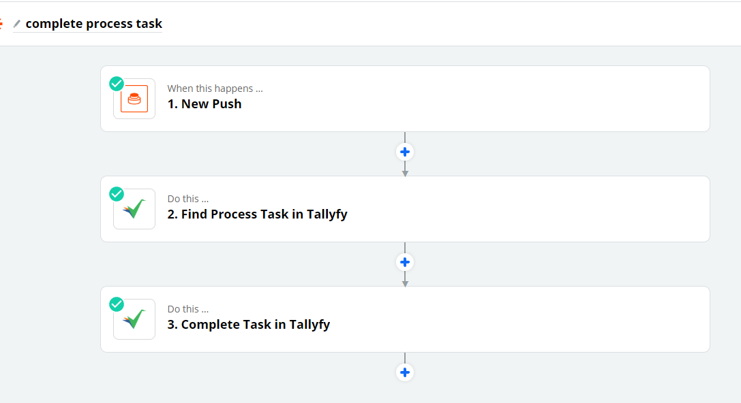
Task: Click the Tallyfy icon on step 3
Action: coord(134,319)
